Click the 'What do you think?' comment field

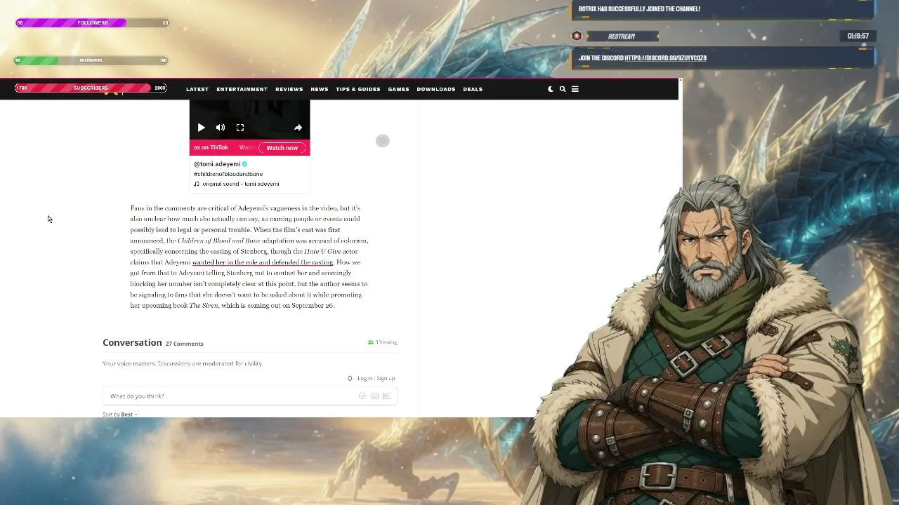pos(249,396)
